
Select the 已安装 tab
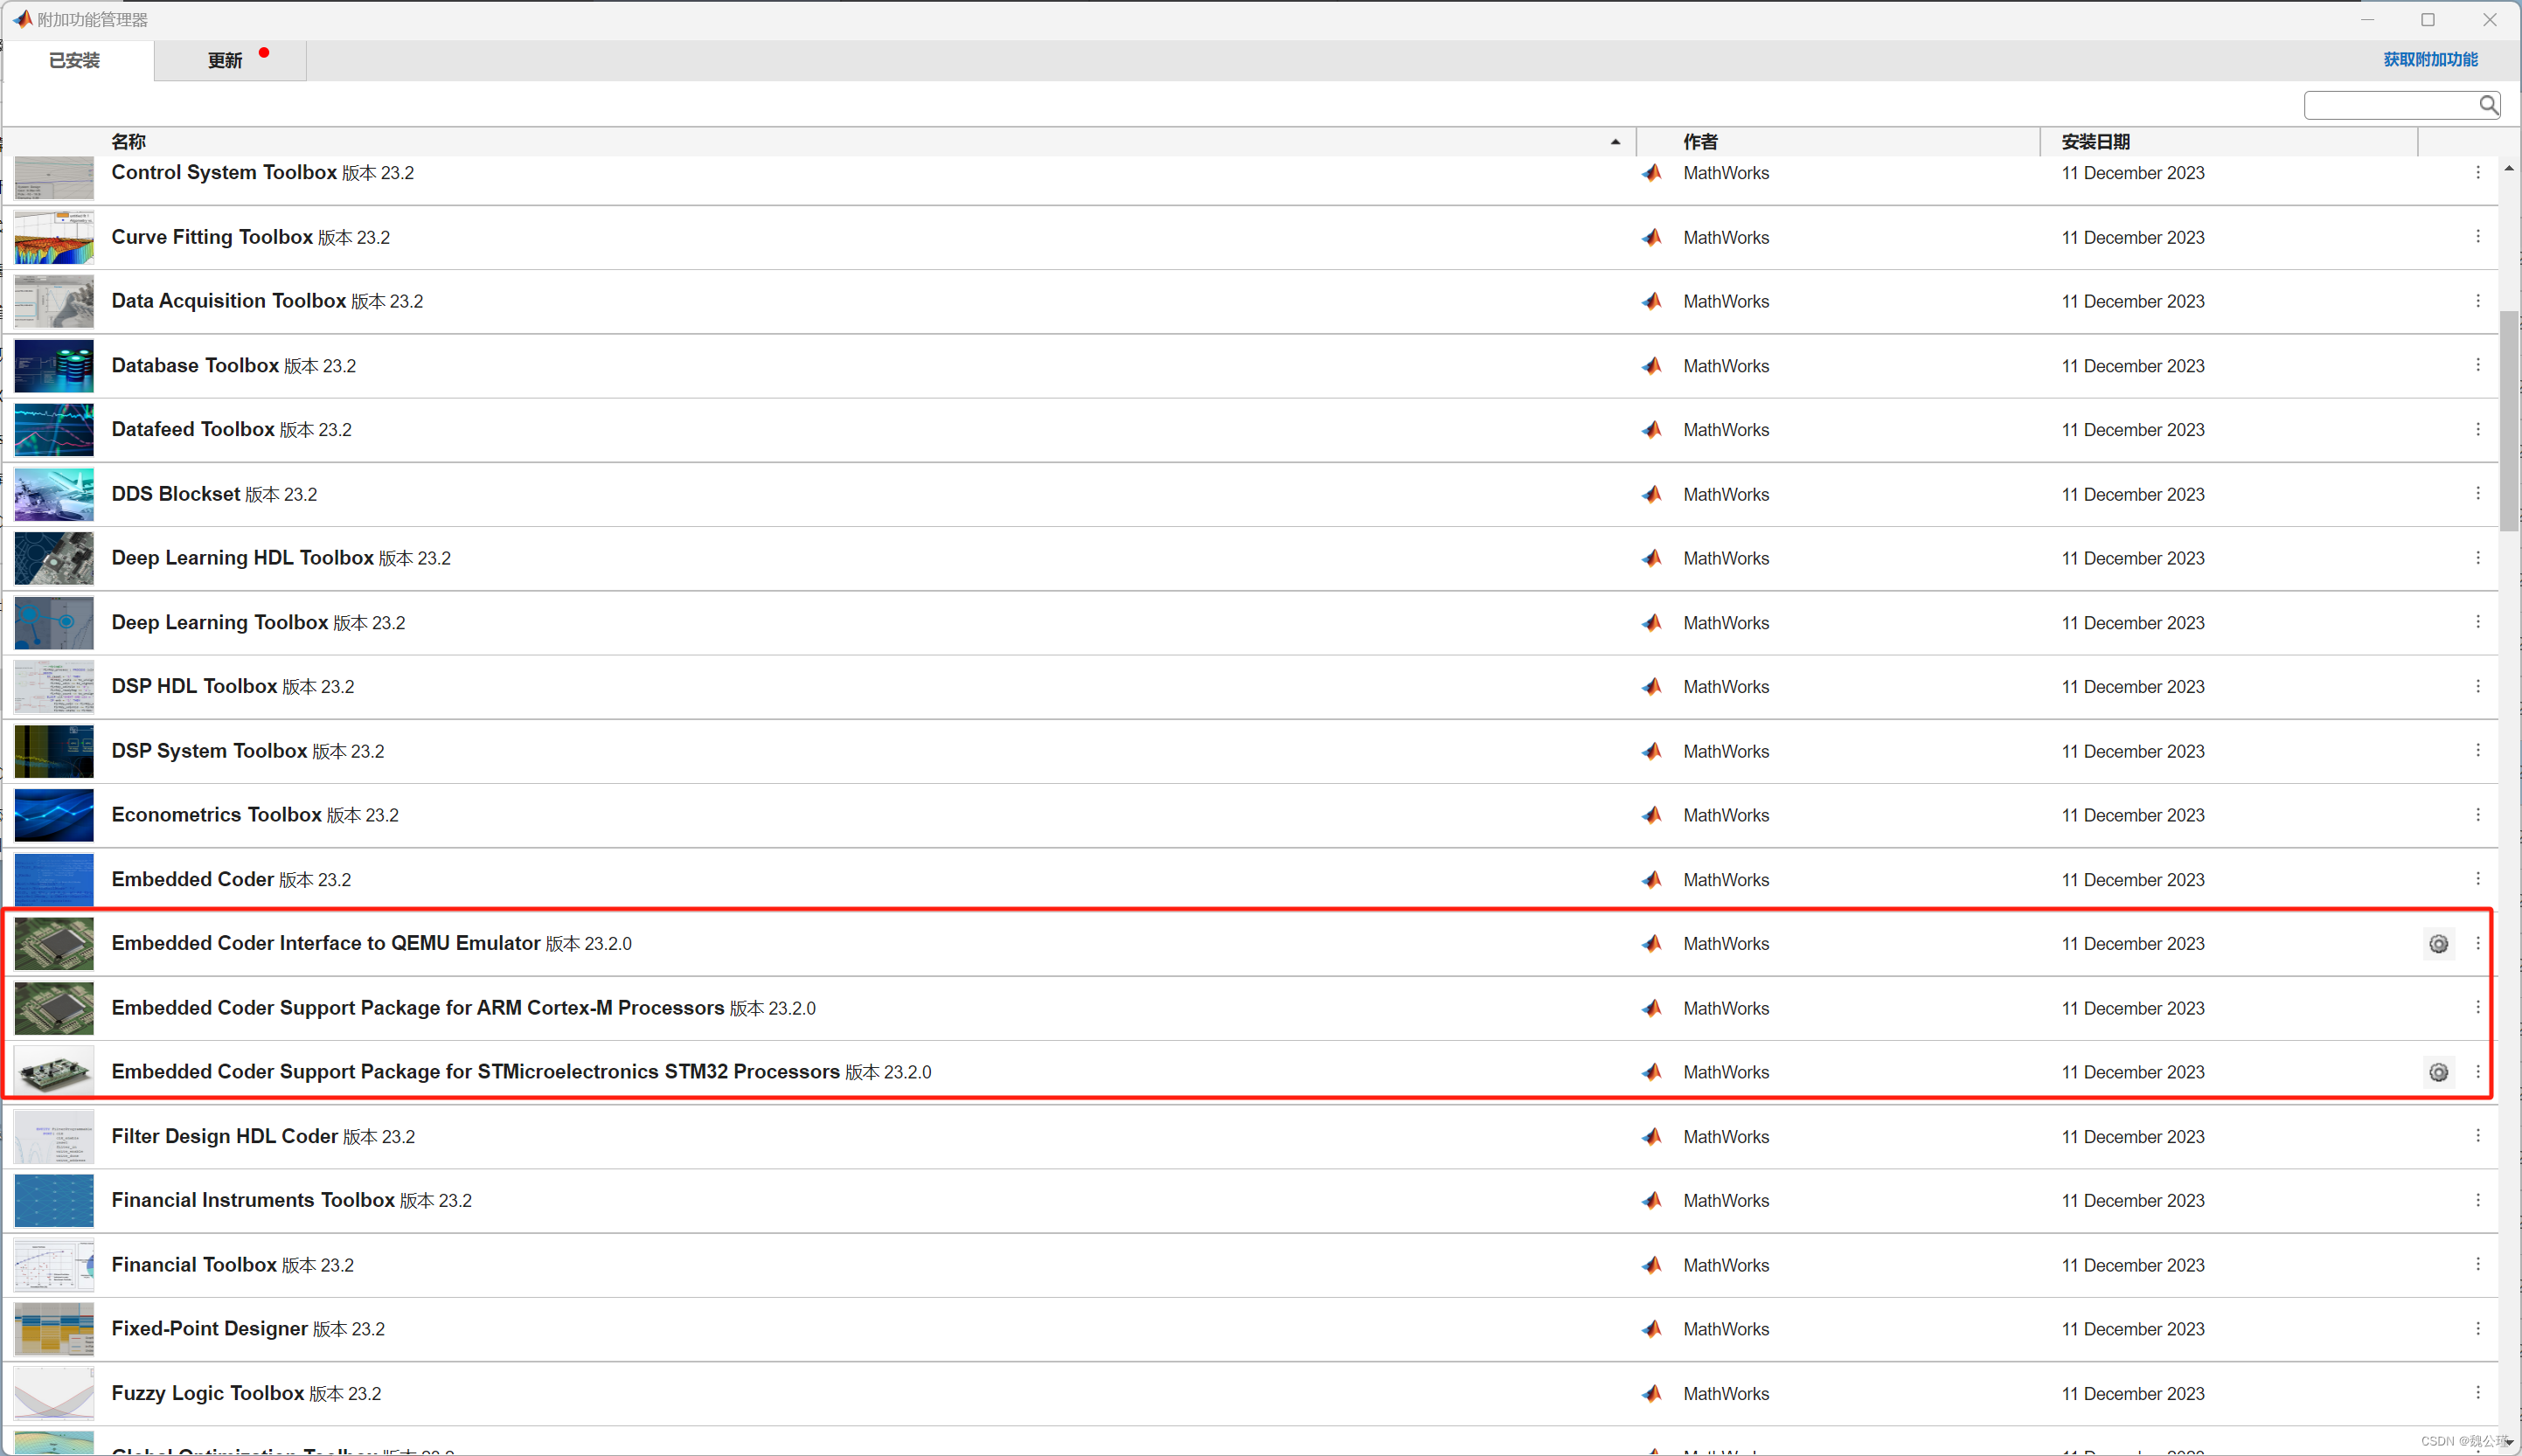[75, 61]
